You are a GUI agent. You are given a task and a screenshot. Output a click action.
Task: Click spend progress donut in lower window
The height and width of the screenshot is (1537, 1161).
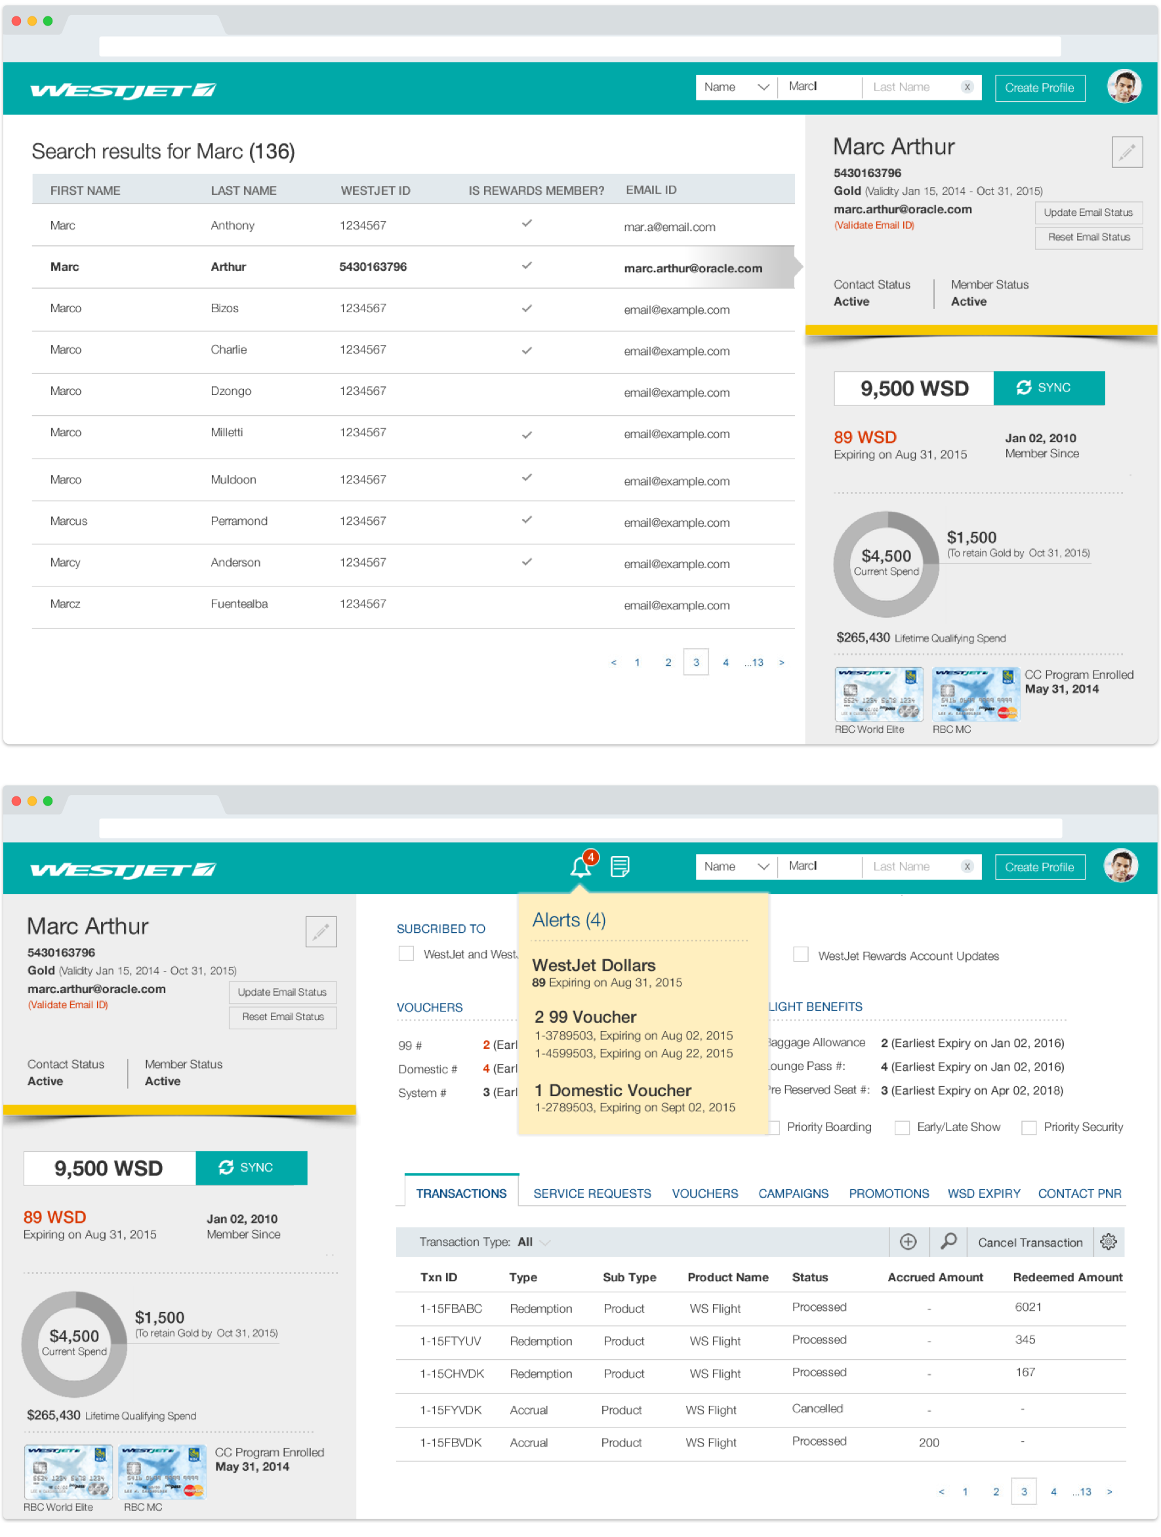click(74, 1344)
